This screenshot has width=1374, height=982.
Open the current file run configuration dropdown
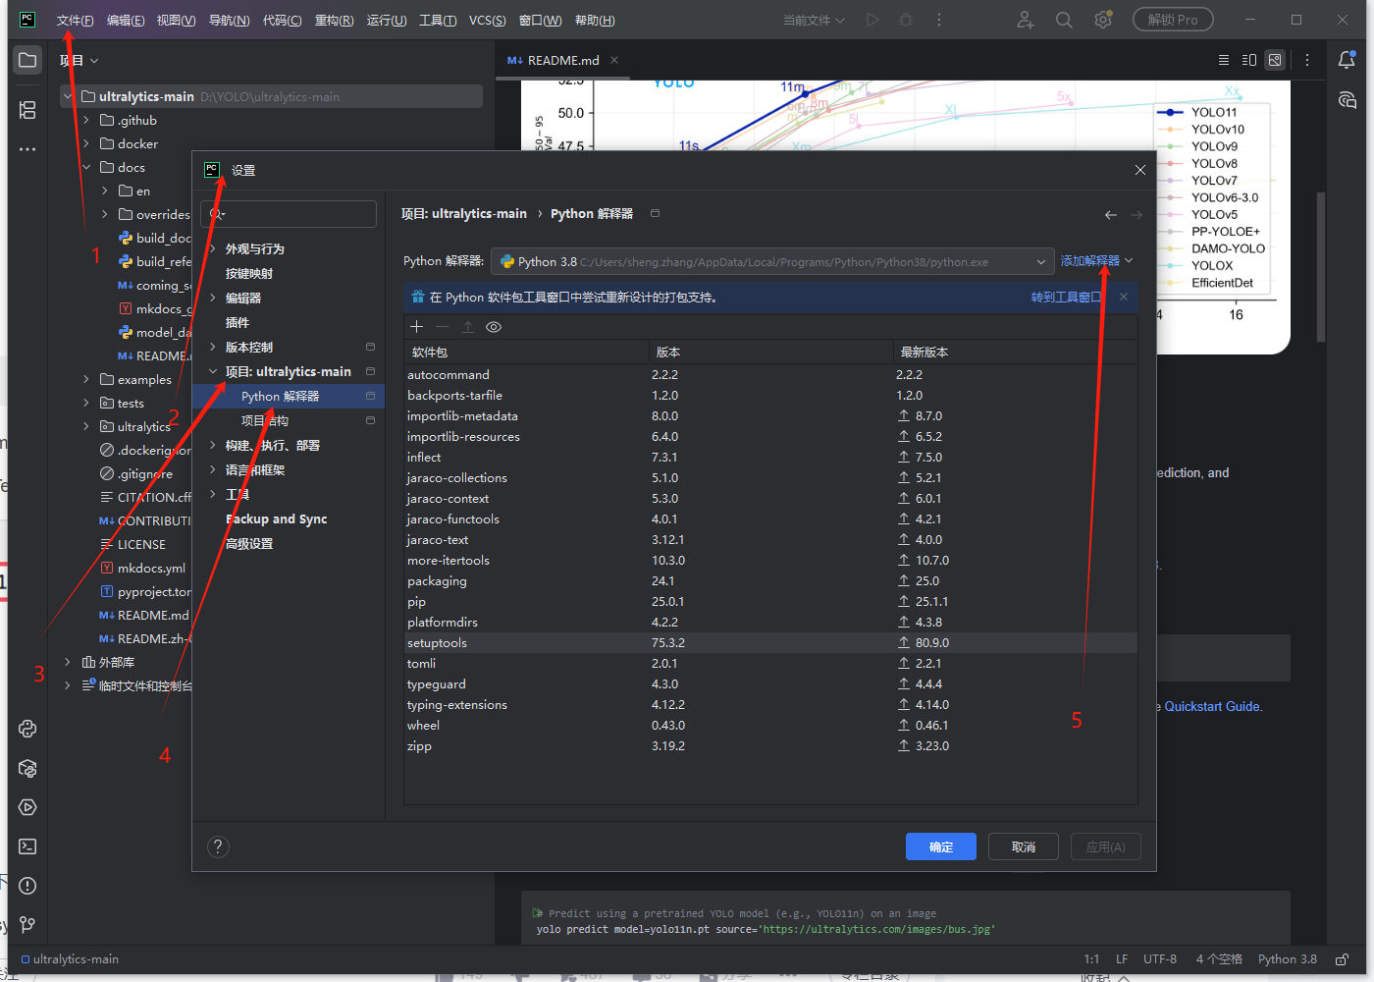coord(814,20)
